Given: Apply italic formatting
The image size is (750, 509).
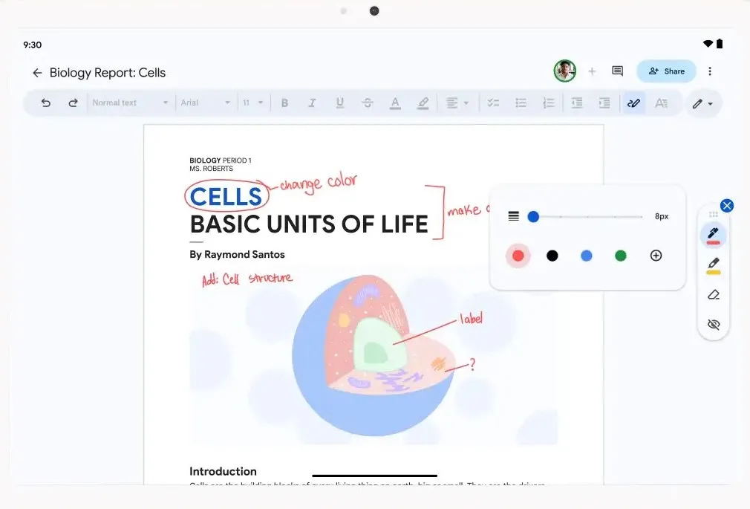Looking at the screenshot, I should pos(312,103).
